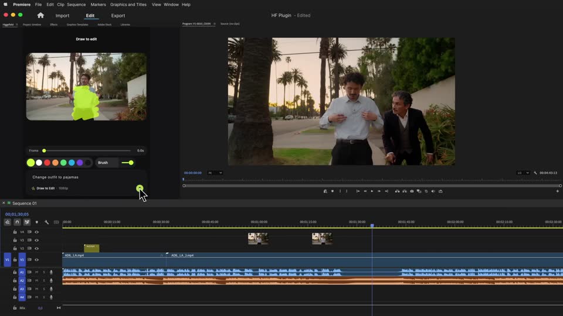This screenshot has height=316, width=563.
Task: Select the yellow-green brush color
Action: 31,163
